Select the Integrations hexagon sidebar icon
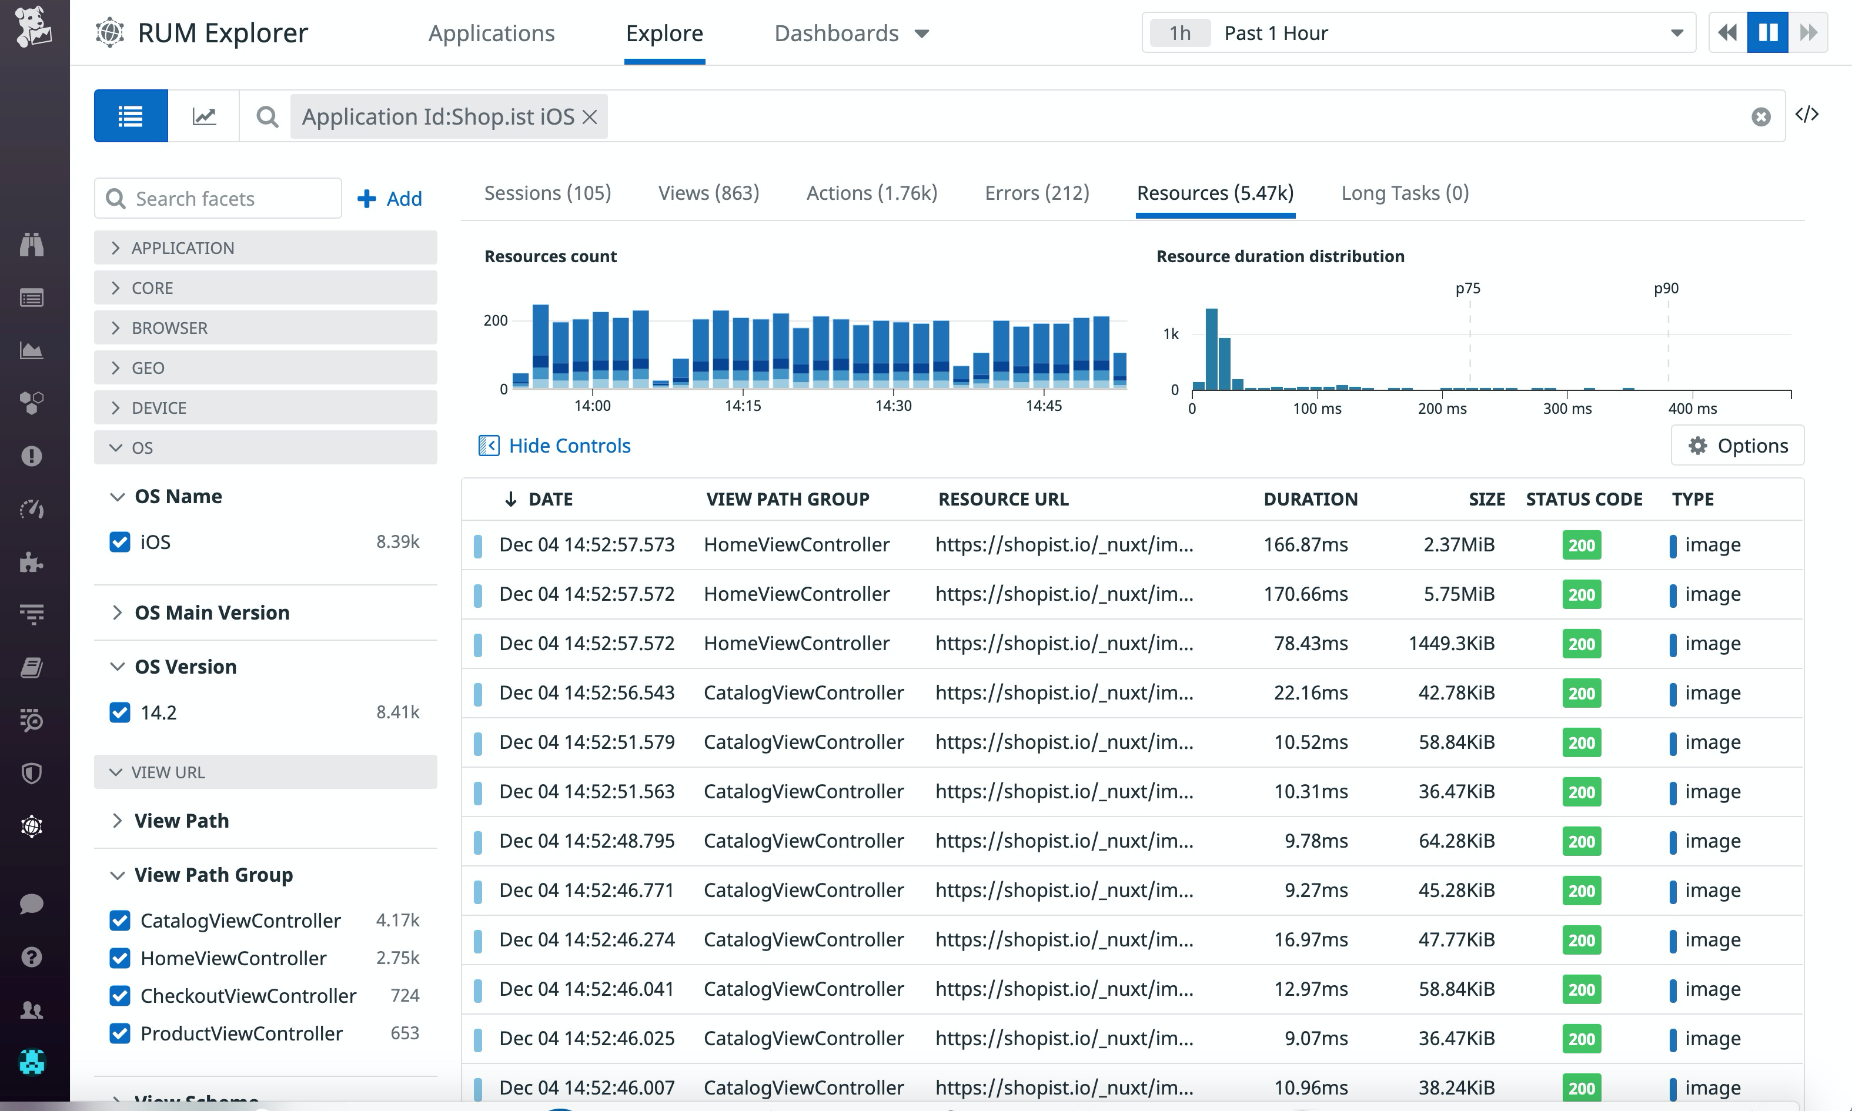Image resolution: width=1852 pixels, height=1111 pixels. tap(31, 402)
